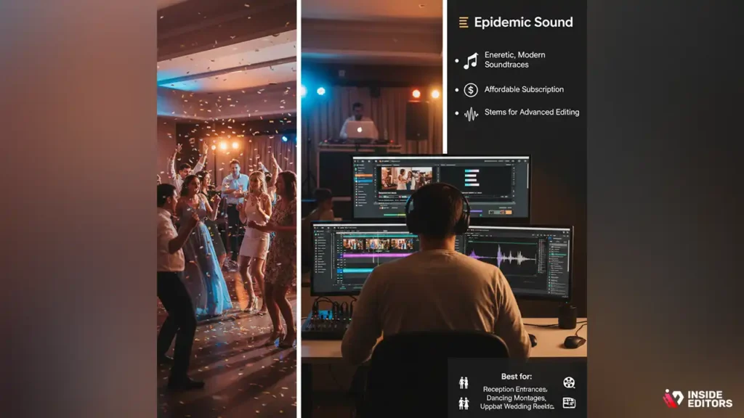Open the dancing guests confetti photo
The image size is (744, 418).
pos(227,209)
